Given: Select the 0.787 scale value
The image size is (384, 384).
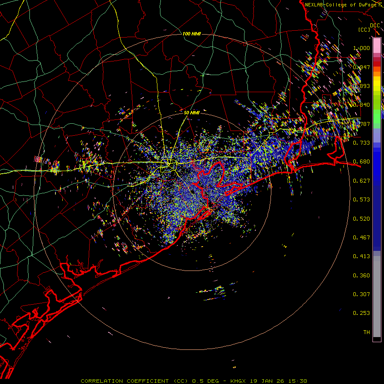Looking at the screenshot, I should 361,124.
